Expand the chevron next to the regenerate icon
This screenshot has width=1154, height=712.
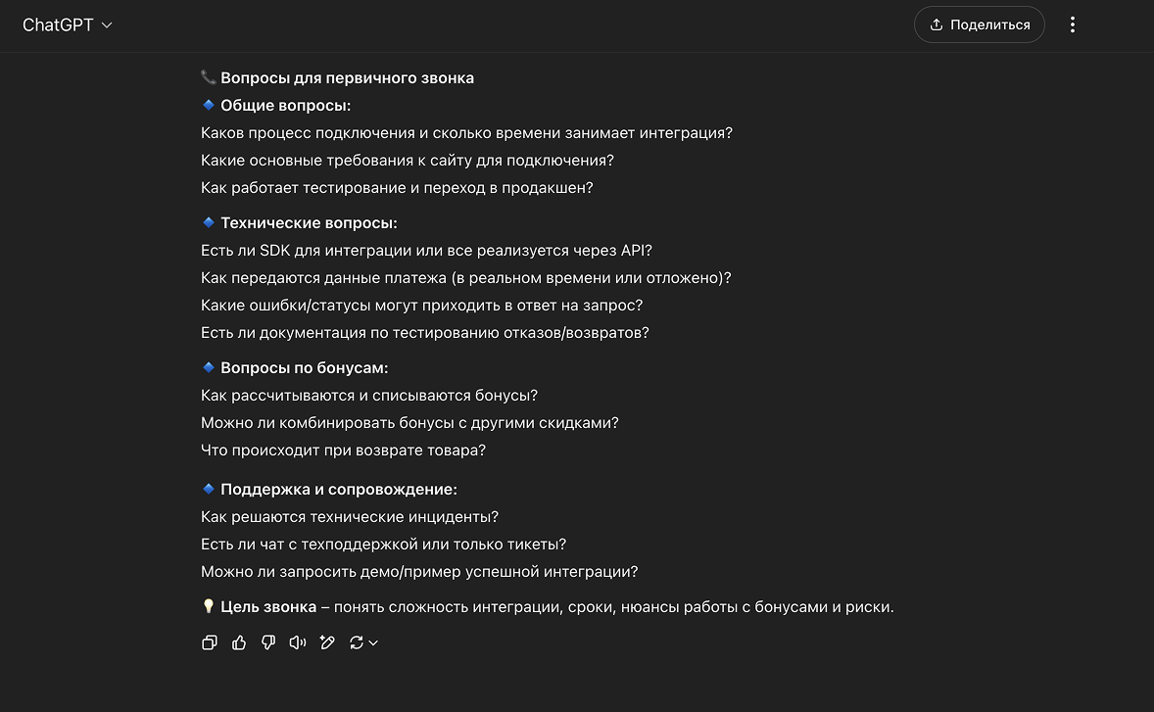[x=371, y=642]
